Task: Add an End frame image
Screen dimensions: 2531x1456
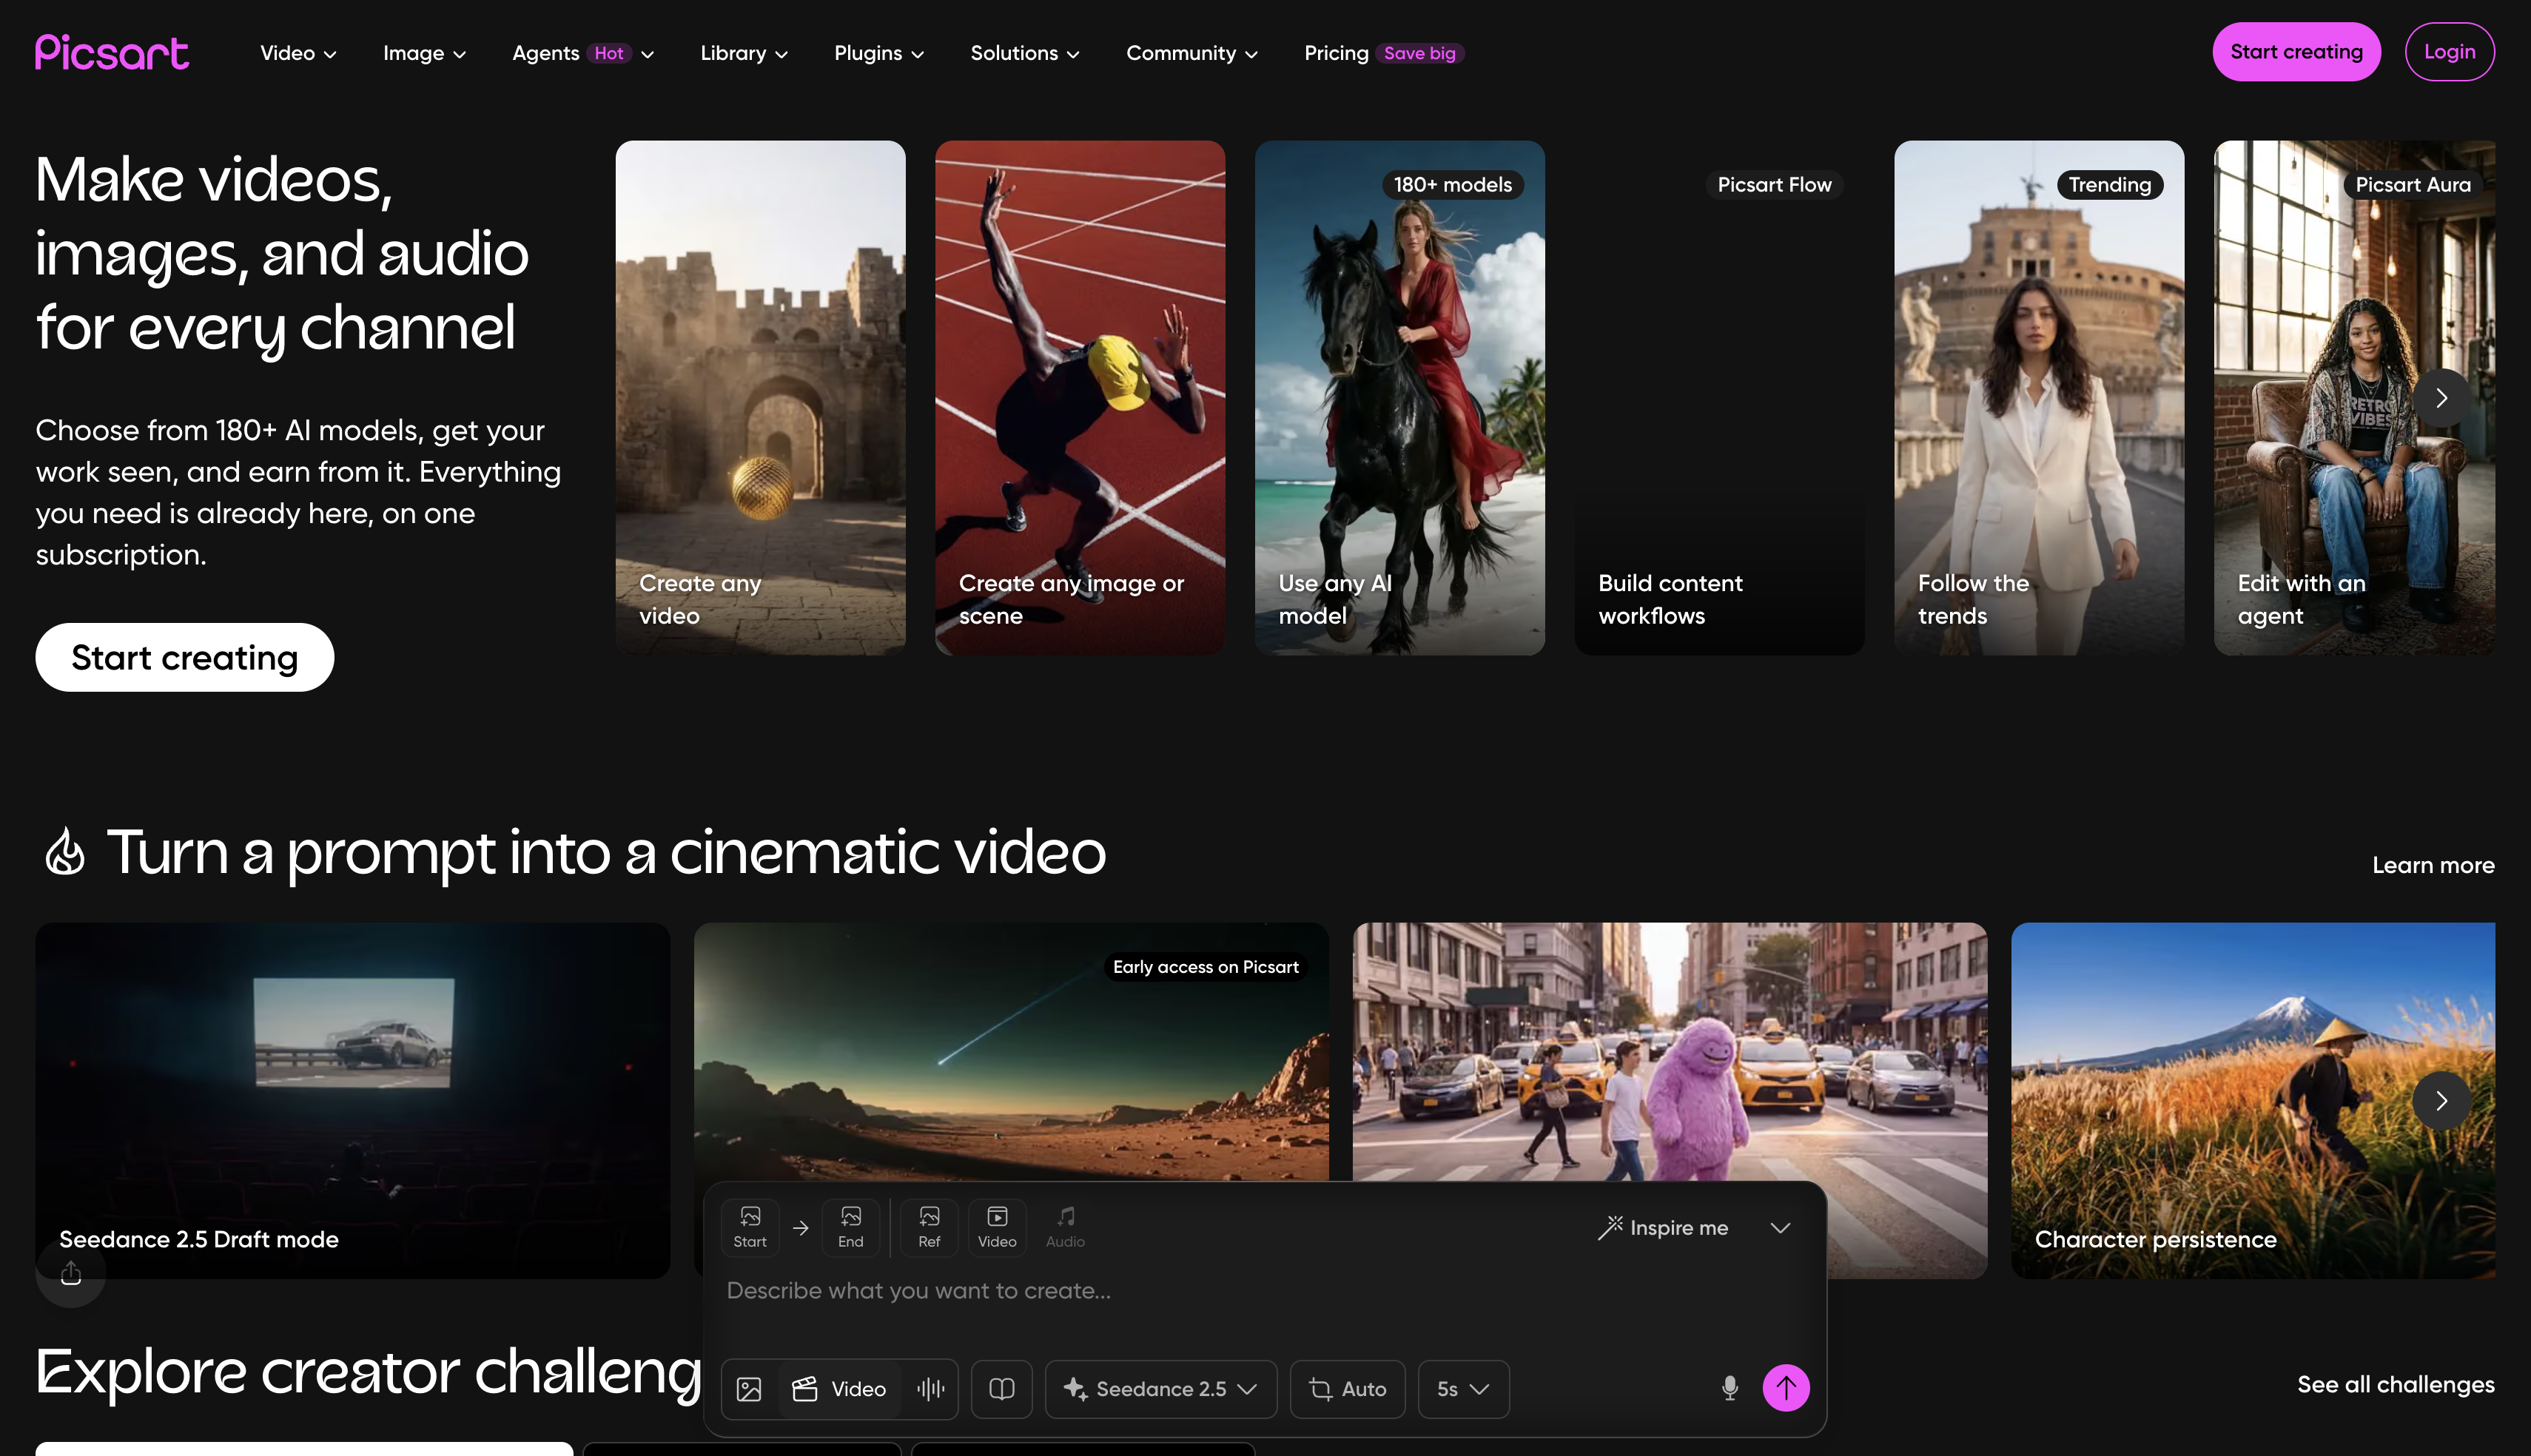Action: (851, 1227)
